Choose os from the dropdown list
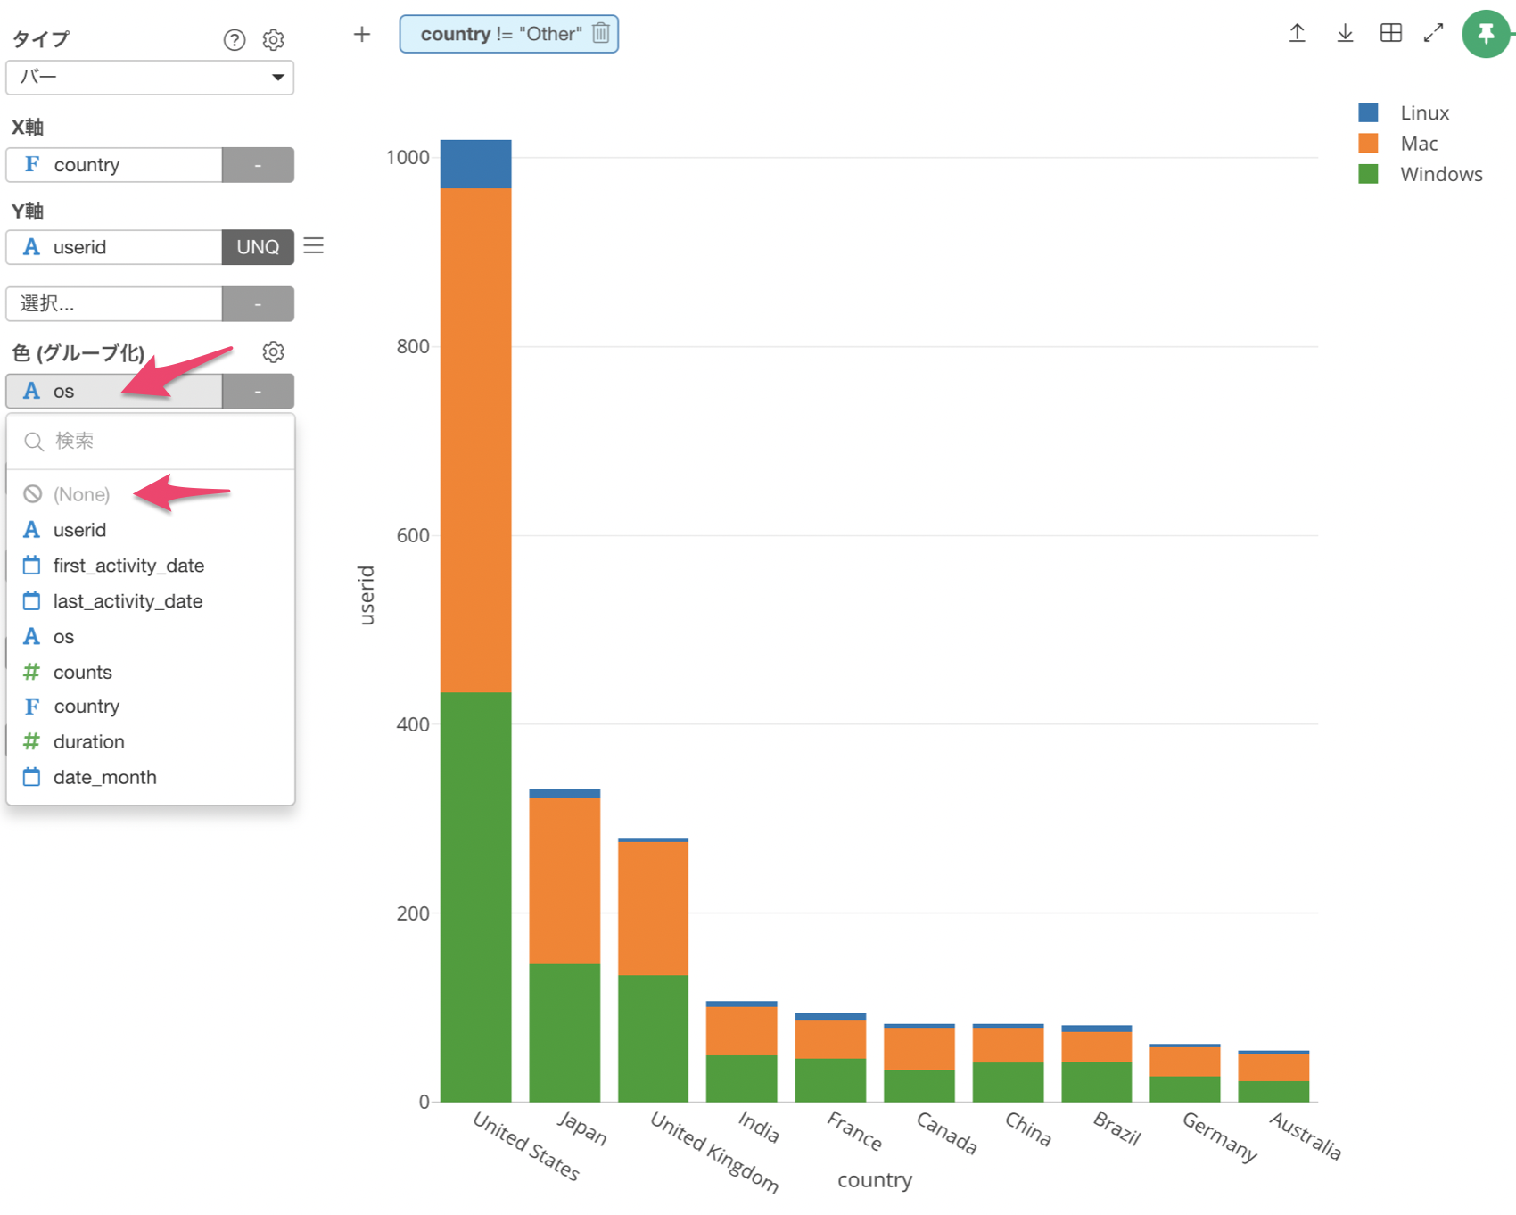1516x1215 pixels. (151, 637)
